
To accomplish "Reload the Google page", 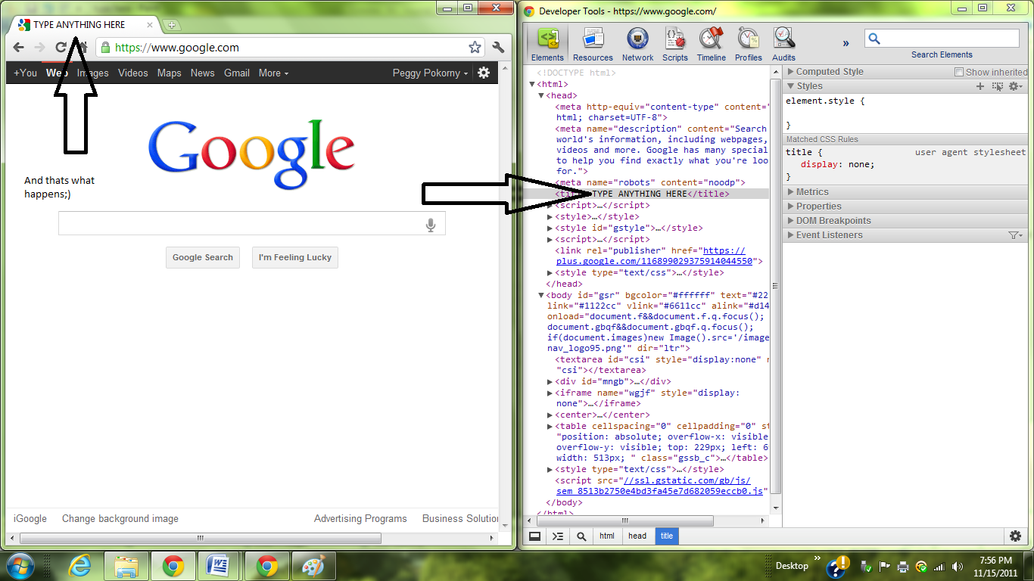I will tap(61, 48).
